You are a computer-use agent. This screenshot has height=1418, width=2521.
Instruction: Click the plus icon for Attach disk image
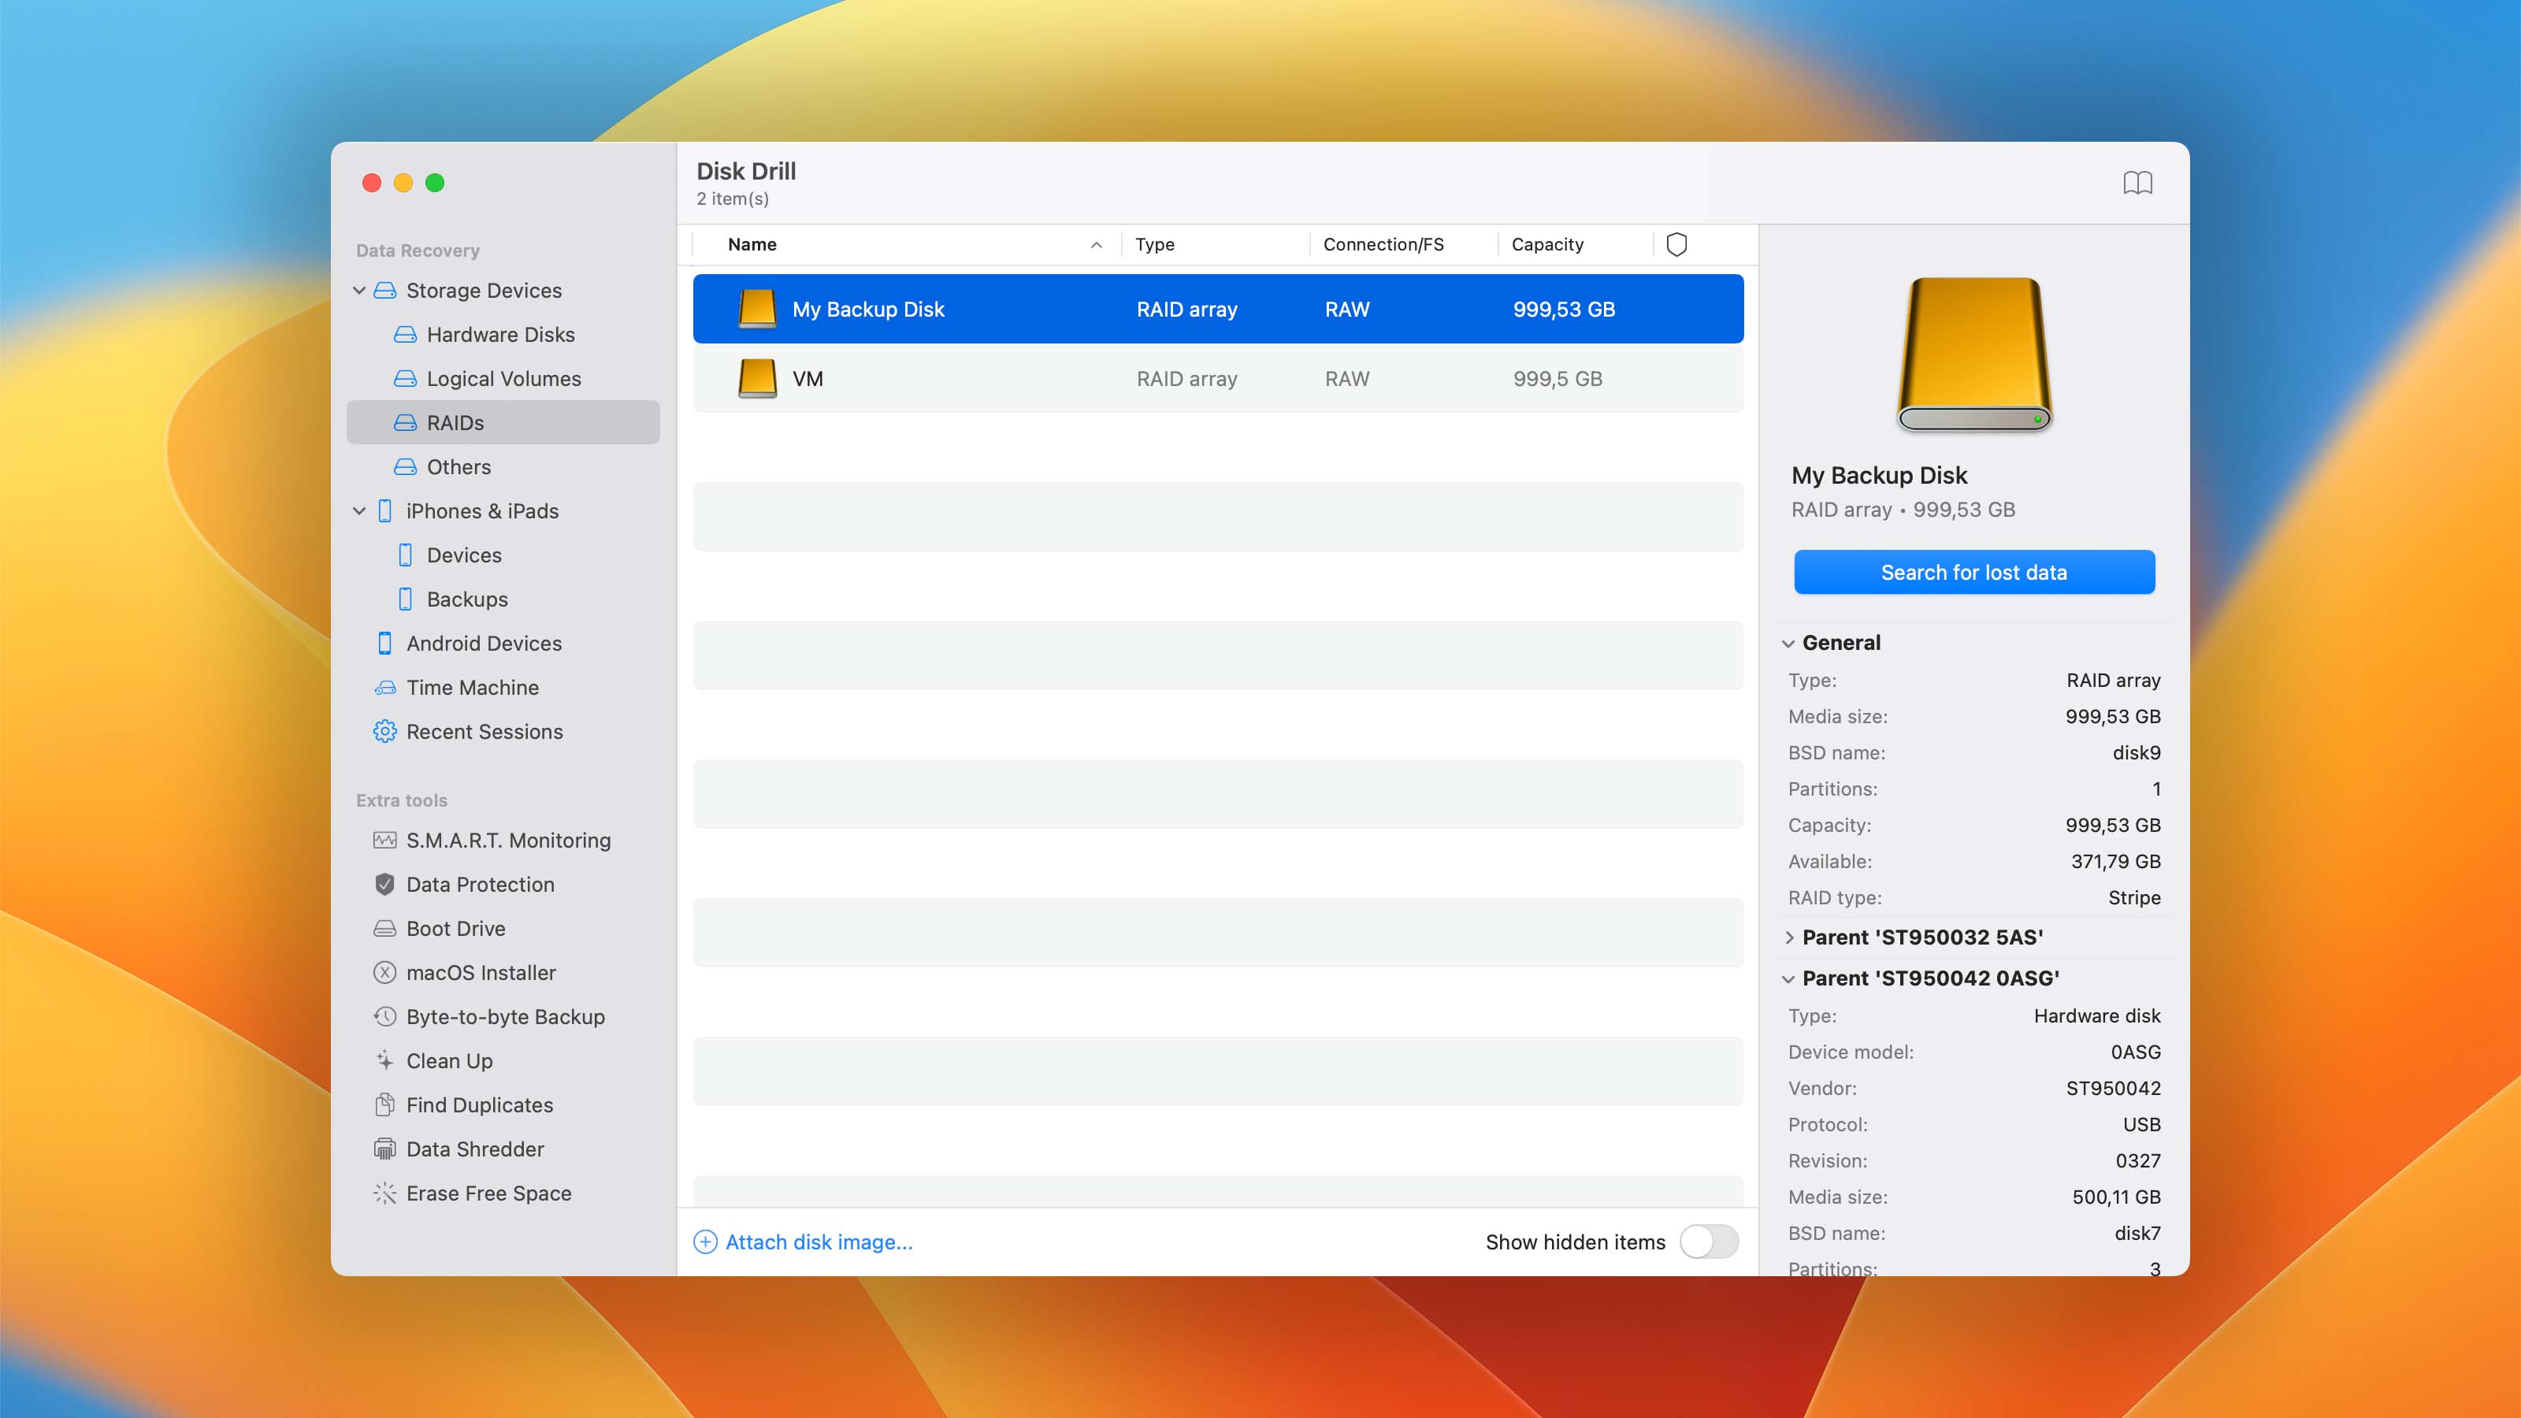click(704, 1242)
